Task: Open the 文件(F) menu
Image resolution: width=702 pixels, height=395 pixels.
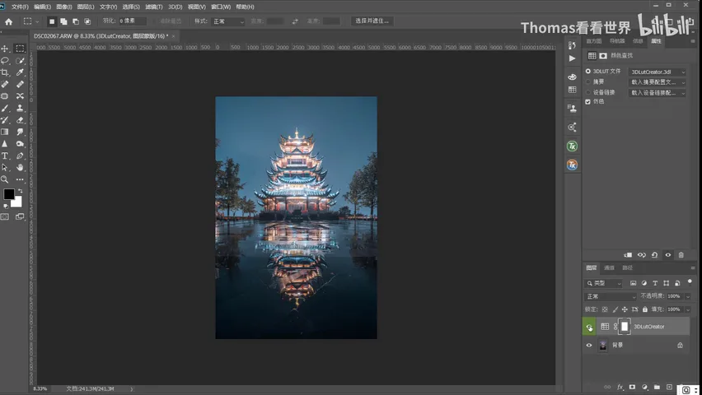Action: [20, 7]
